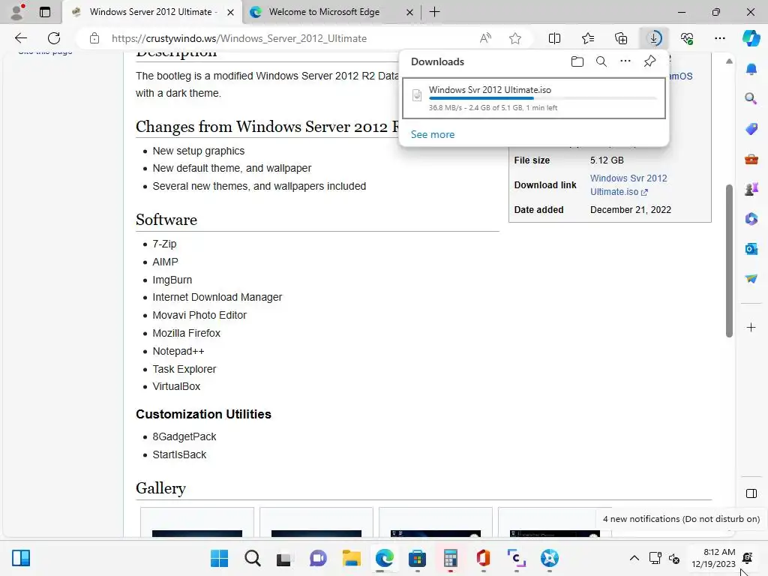Open the sidebar Shopping tag icon
This screenshot has width=768, height=576.
[751, 129]
